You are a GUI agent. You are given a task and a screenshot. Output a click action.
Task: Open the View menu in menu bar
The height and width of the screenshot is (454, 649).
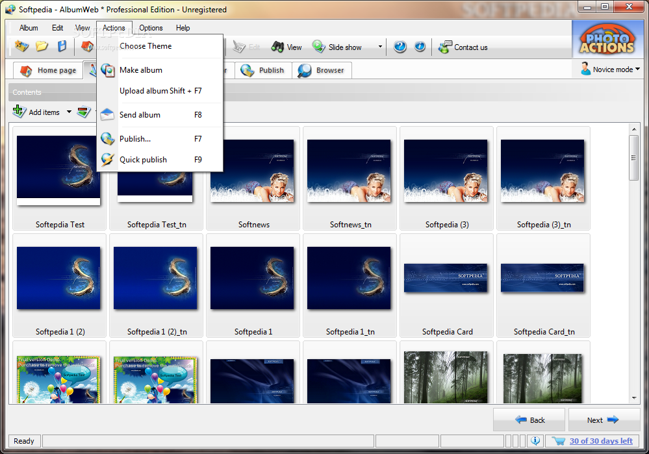tap(83, 28)
